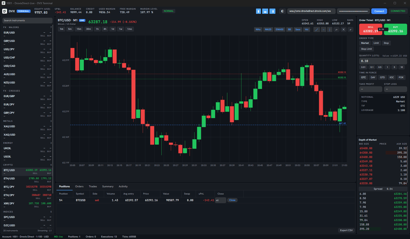Select the 15m chart timeframe
This screenshot has height=239, width=410.
click(79, 29)
